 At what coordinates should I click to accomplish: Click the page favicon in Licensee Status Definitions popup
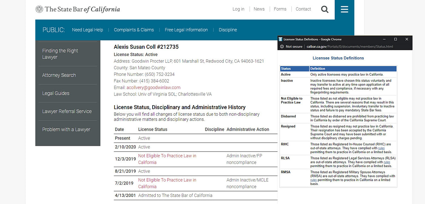click(280, 39)
